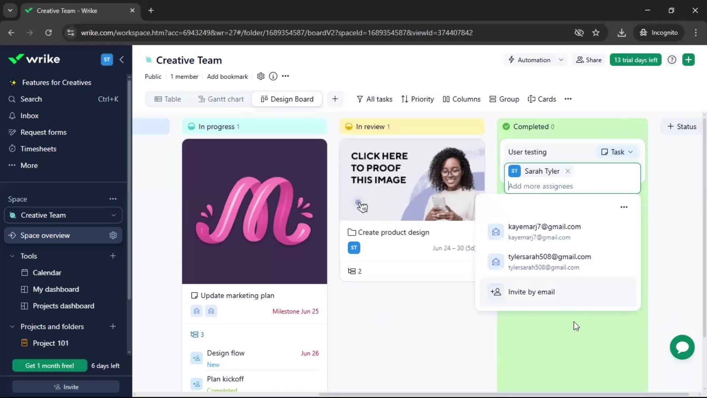This screenshot has height=398, width=707.
Task: Select kayemarj7@gmail.com as assignee
Action: pos(558,231)
